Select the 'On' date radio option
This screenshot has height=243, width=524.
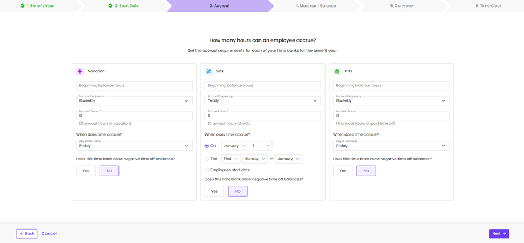click(x=207, y=146)
